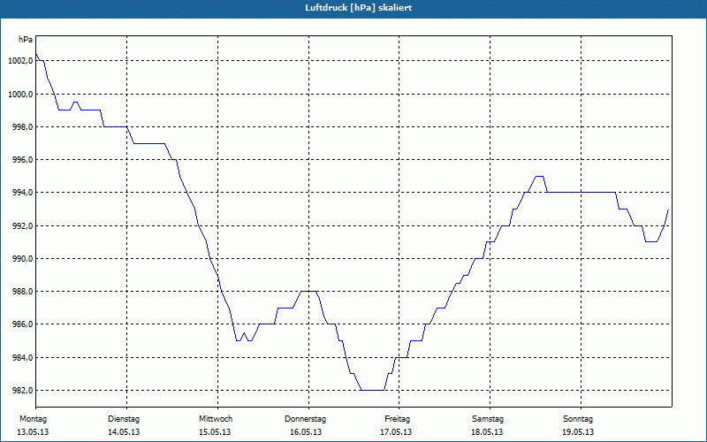Click the date 17.05.13

(396, 432)
